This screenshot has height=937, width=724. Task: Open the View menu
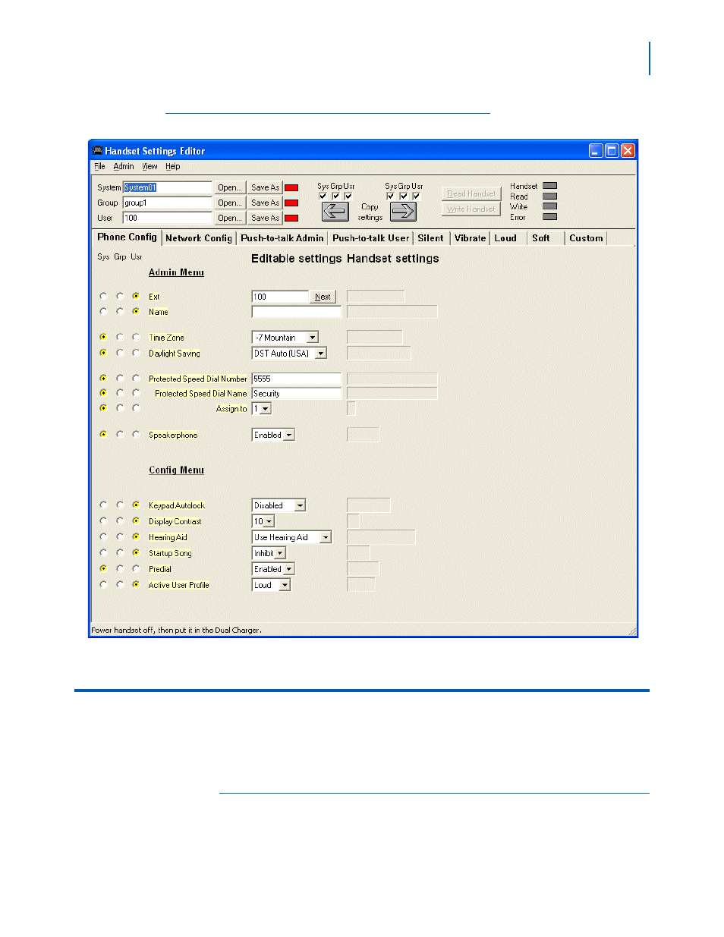tap(150, 166)
